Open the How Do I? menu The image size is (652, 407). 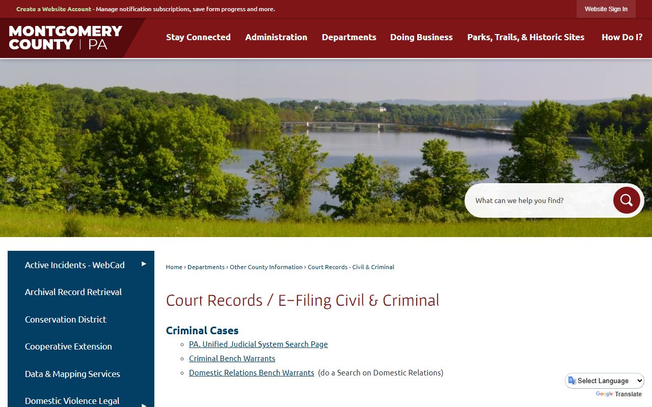point(622,37)
